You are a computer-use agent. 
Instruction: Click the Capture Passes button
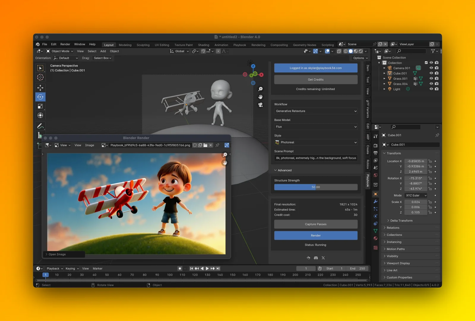(x=316, y=224)
